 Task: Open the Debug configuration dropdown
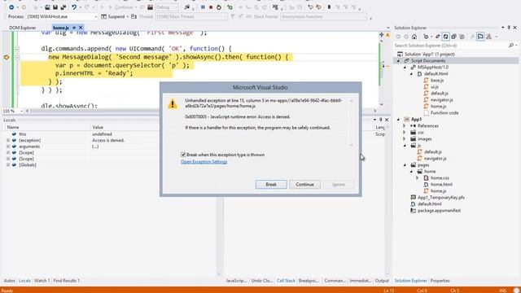166,7
